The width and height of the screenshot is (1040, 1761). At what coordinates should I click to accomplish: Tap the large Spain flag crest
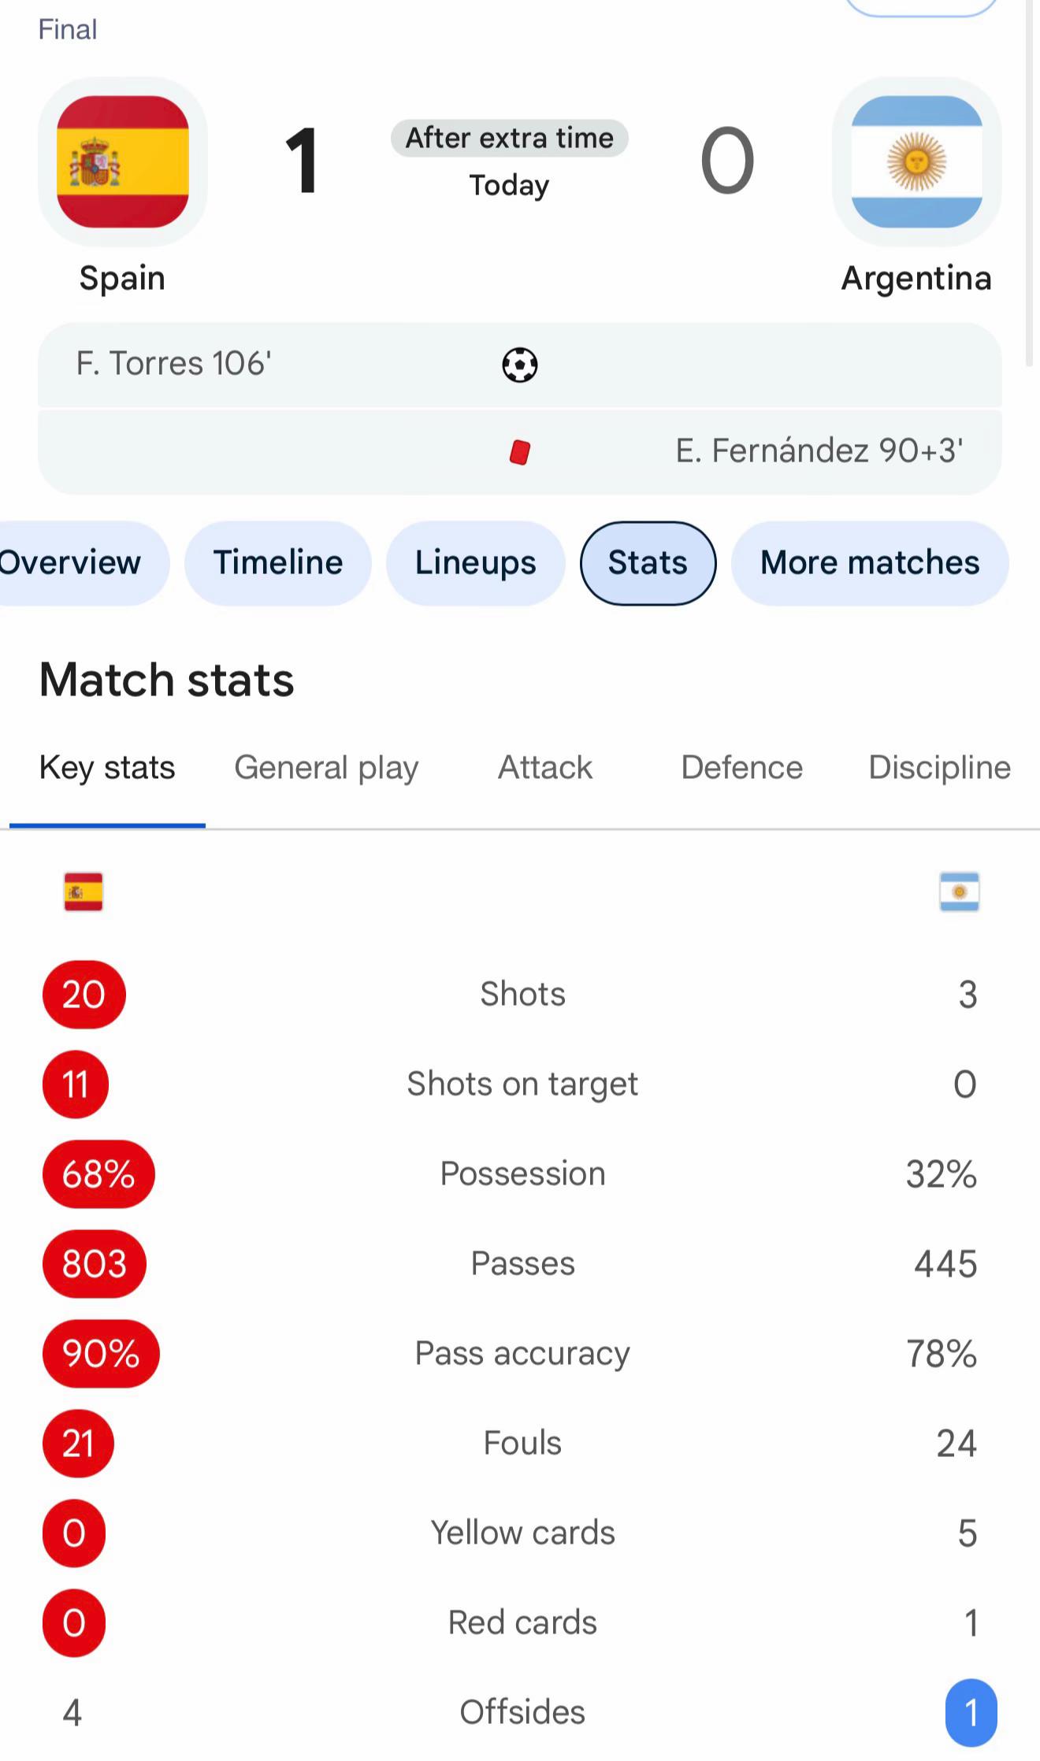point(123,161)
